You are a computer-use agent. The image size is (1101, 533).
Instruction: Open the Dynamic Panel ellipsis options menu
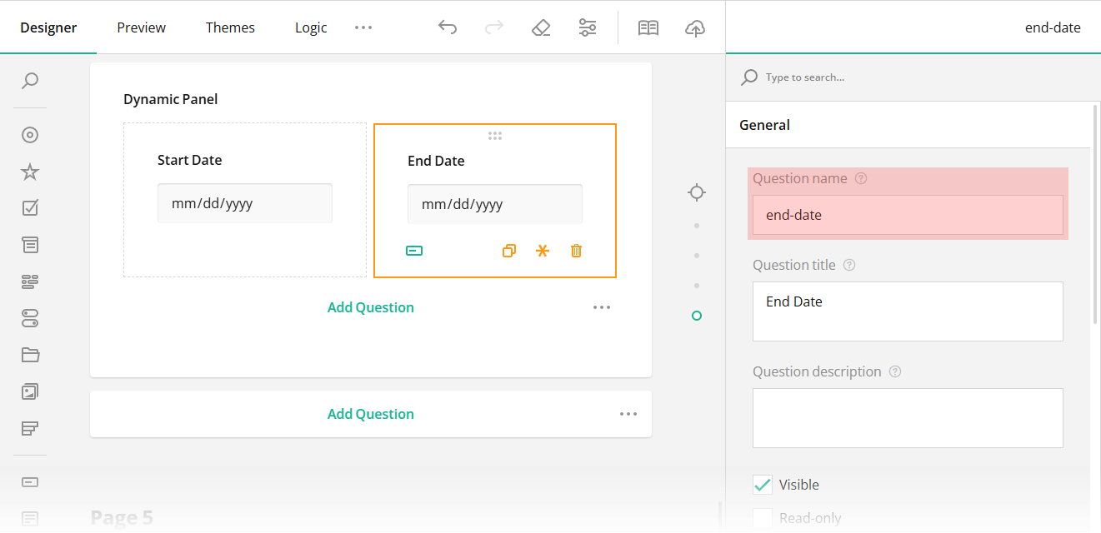coord(602,306)
